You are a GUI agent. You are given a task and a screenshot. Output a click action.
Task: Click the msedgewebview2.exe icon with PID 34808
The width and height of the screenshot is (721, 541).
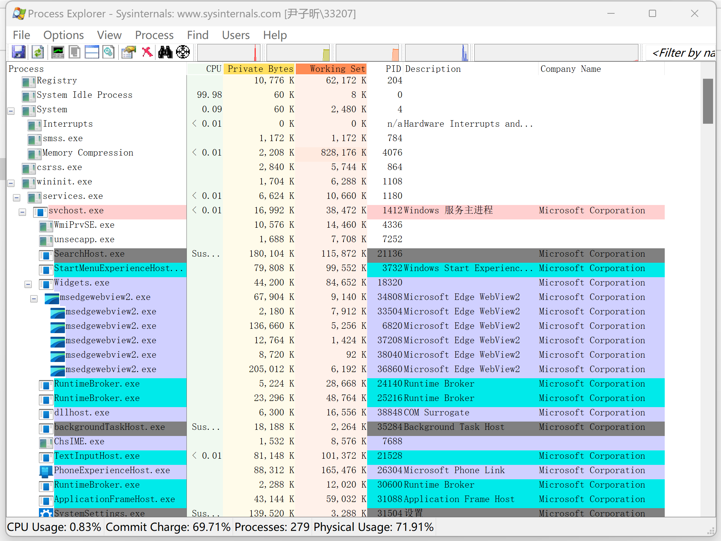(52, 299)
